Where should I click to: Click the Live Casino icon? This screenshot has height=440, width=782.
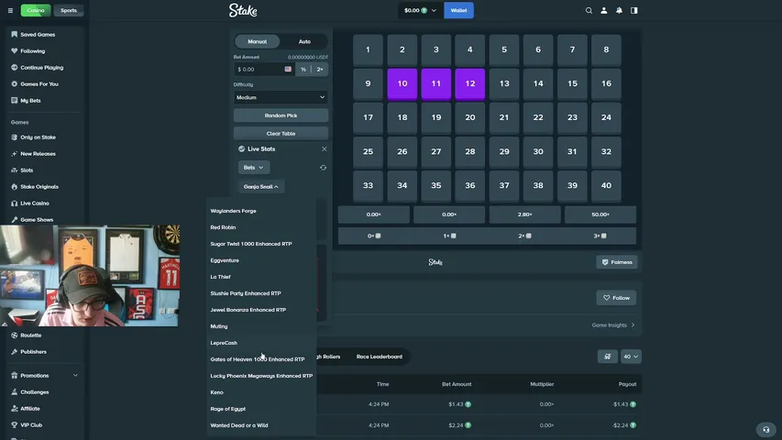(x=14, y=203)
